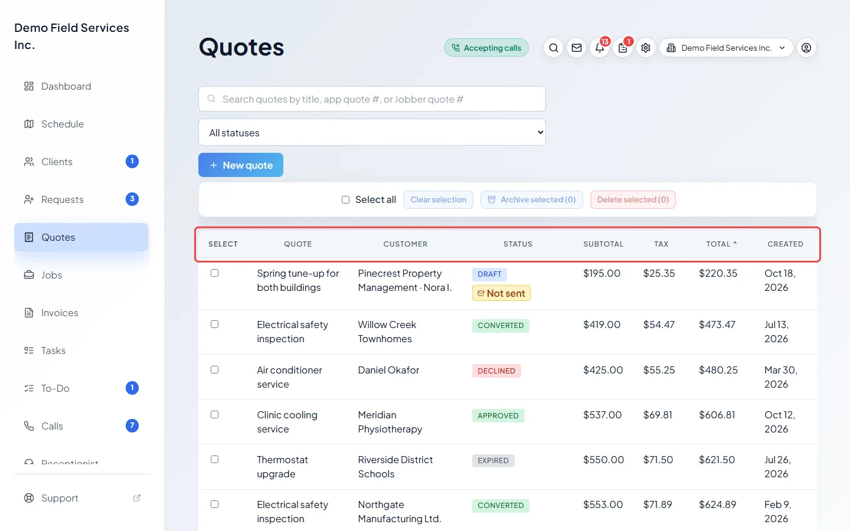850x531 pixels.
Task: Open the user profile avatar icon
Action: (x=806, y=48)
